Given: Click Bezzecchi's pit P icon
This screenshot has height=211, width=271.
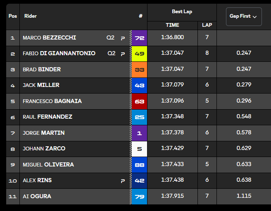Looking at the screenshot, I should [x=123, y=38].
